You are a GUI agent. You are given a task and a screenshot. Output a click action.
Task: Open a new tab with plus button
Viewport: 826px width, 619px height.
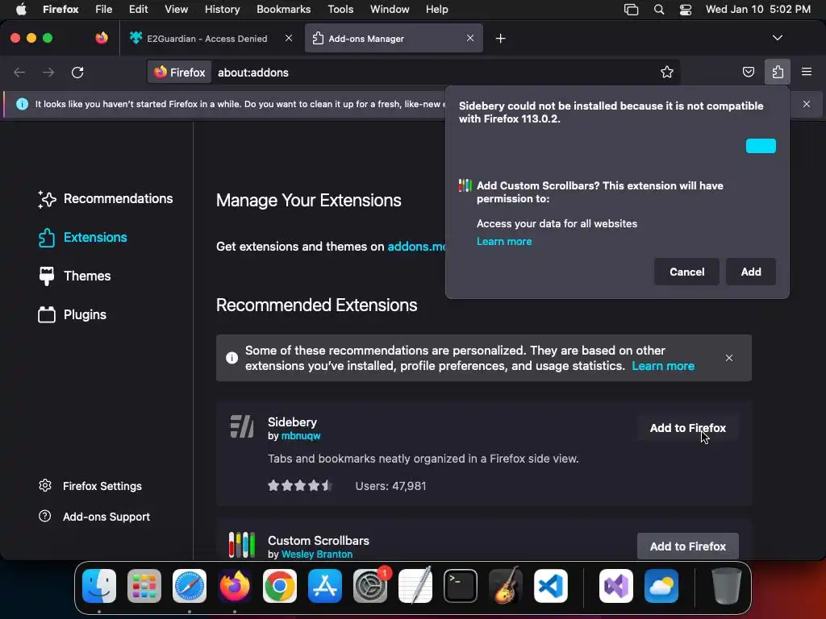[500, 39]
